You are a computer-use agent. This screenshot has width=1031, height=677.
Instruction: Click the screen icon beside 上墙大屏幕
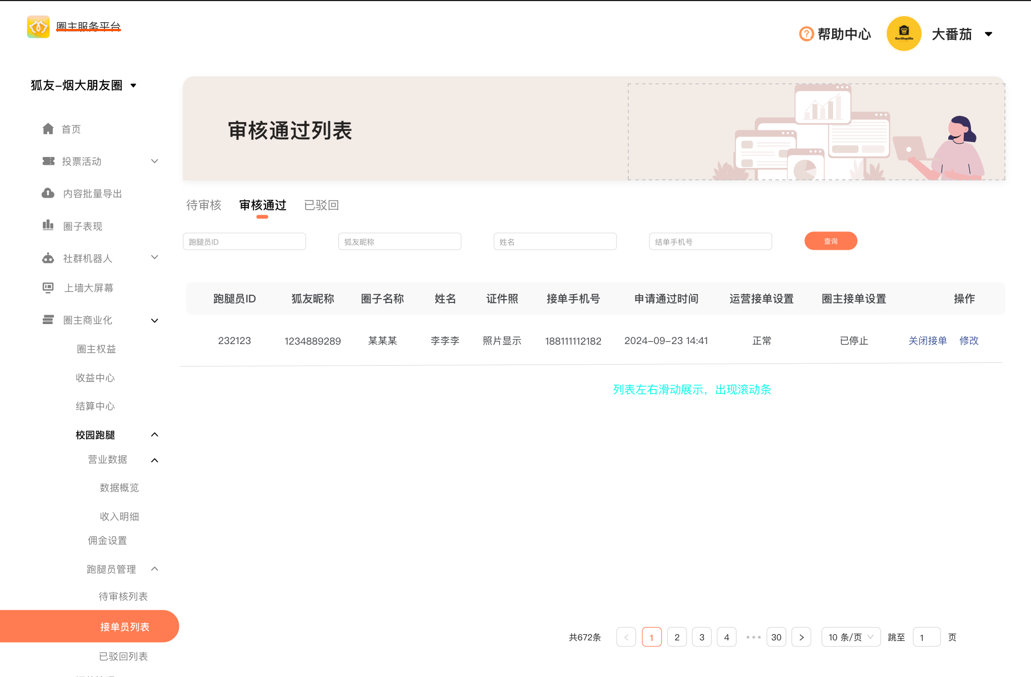point(48,287)
